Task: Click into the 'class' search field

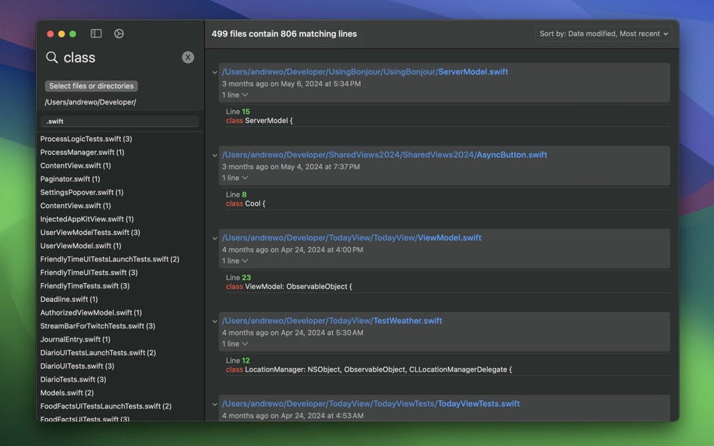Action: click(119, 57)
